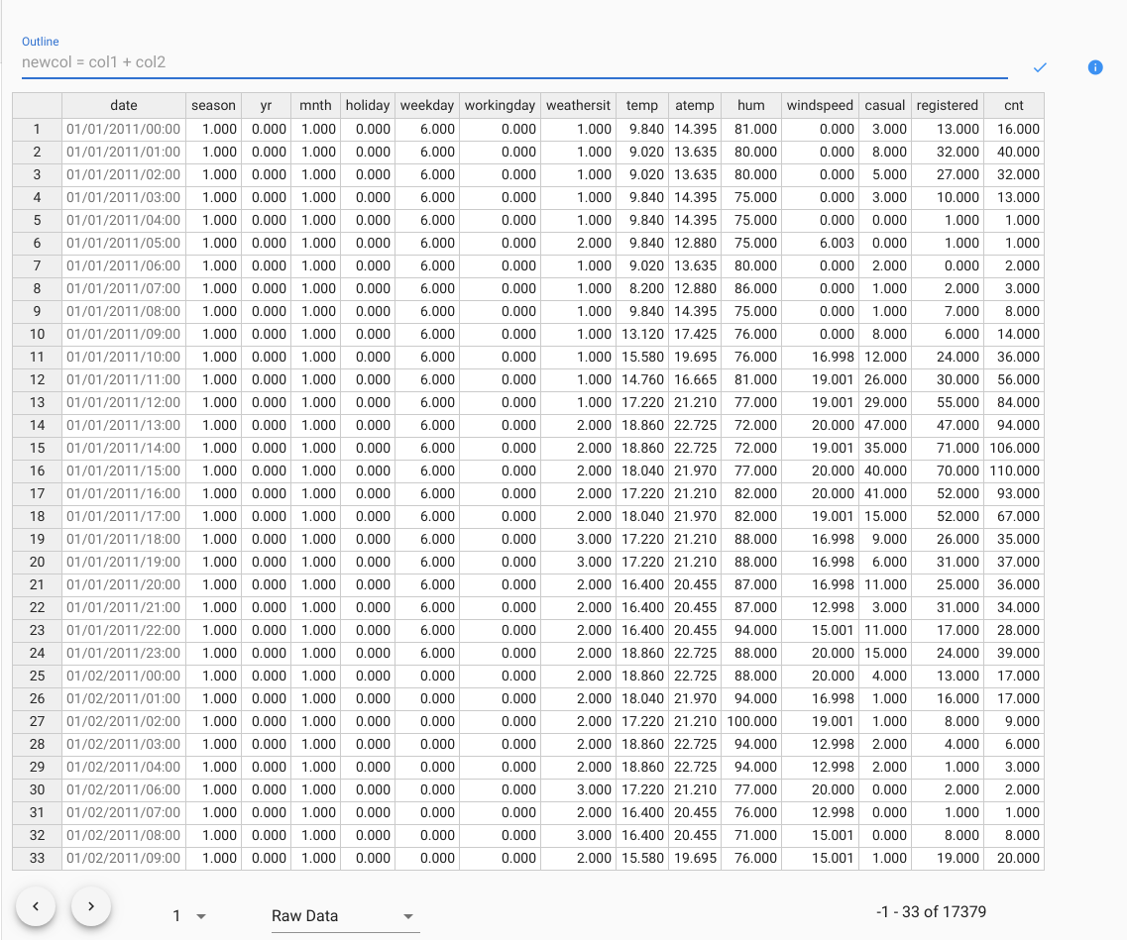This screenshot has width=1127, height=940.
Task: Select the weekday column header
Action: pyautogui.click(x=427, y=106)
